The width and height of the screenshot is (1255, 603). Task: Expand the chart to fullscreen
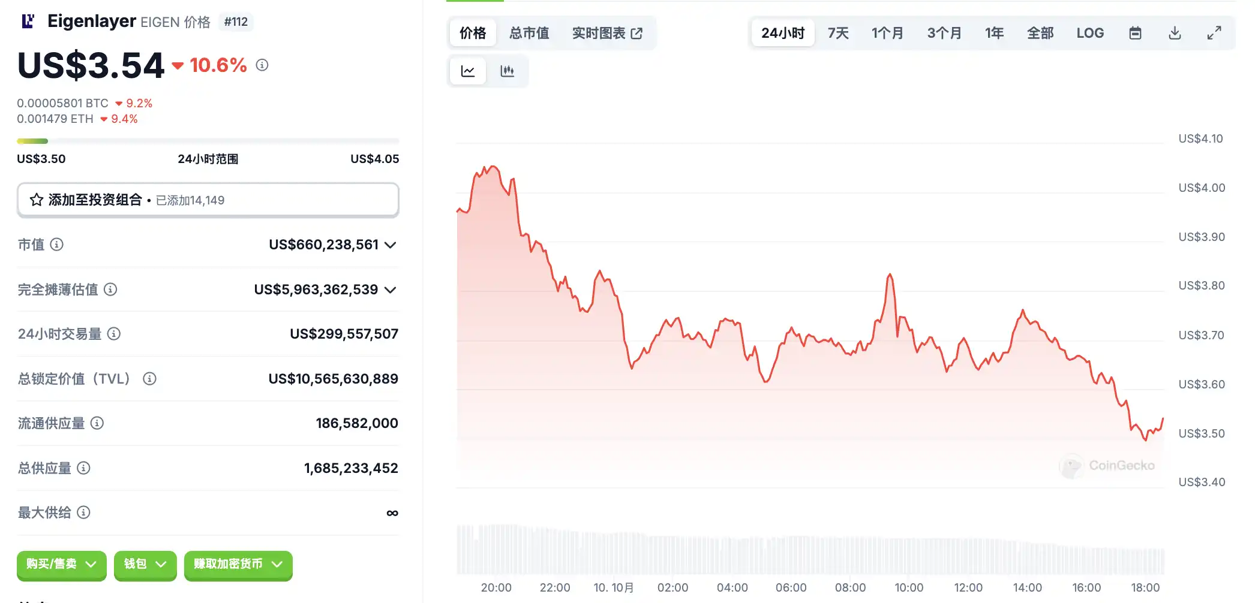point(1214,33)
